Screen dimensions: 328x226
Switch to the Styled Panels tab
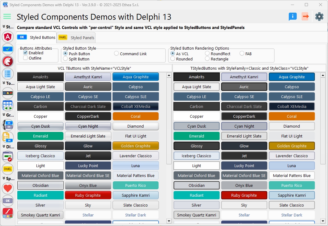76,38
